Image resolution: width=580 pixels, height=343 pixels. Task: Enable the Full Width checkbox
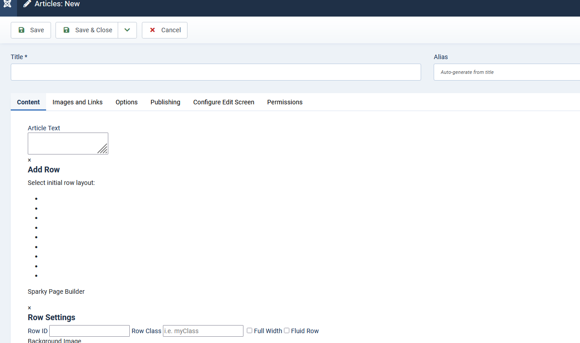pos(250,330)
